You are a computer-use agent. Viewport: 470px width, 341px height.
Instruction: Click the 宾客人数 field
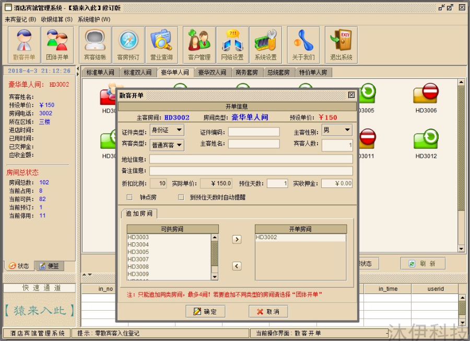point(337,145)
